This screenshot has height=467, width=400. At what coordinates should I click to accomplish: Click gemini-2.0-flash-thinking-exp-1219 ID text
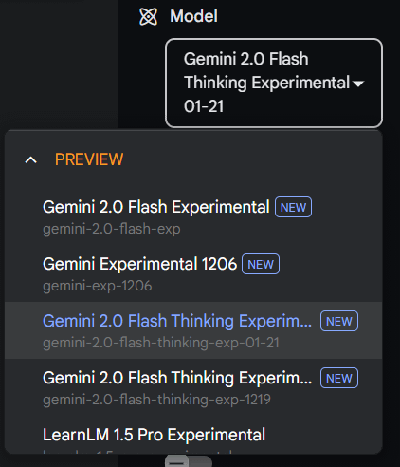click(156, 400)
